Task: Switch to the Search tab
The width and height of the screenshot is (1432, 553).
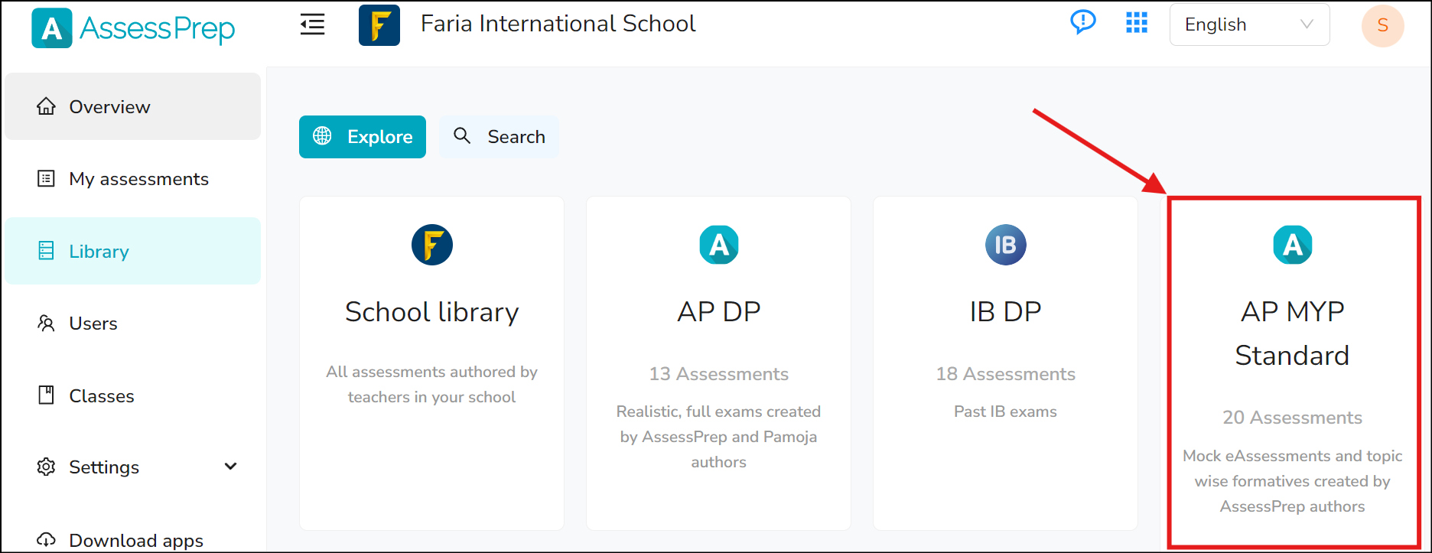Action: [500, 137]
